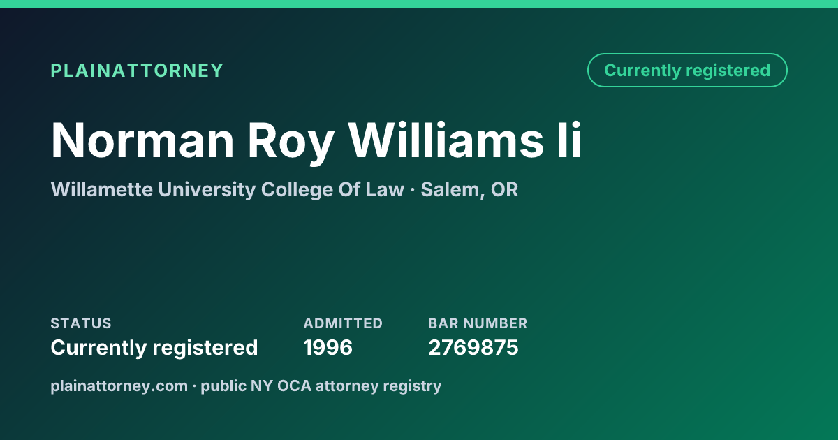Click the first name Norman in heading
The image size is (838, 440).
point(142,140)
